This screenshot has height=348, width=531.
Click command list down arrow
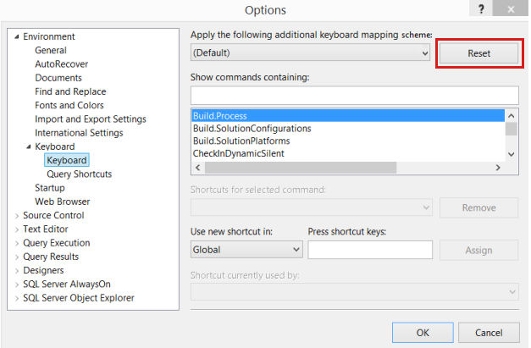point(512,154)
